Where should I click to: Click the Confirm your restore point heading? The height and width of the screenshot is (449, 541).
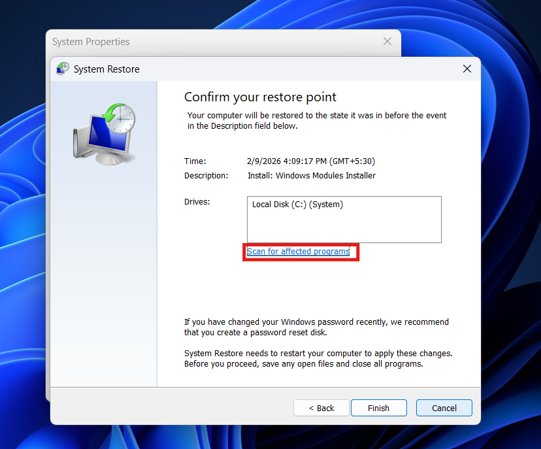tap(260, 97)
